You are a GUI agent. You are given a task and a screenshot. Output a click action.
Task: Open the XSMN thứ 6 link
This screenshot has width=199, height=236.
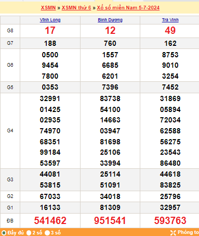pyautogui.click(x=76, y=8)
